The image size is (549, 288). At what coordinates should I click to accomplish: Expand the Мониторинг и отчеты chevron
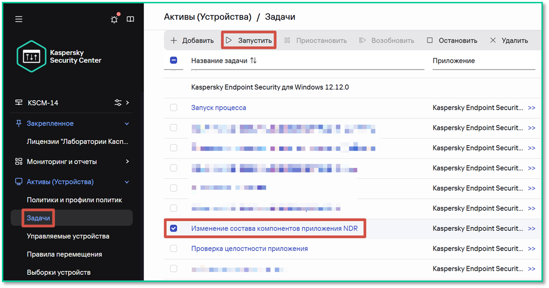coord(127,161)
